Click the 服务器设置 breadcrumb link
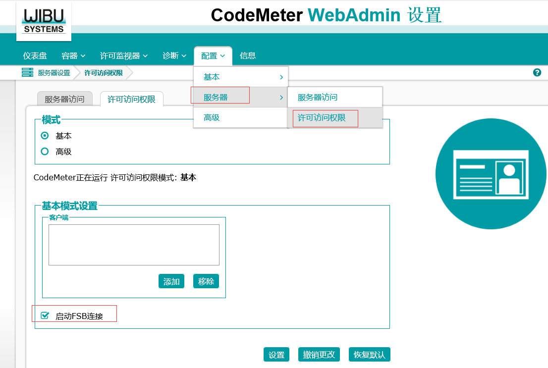Screen dimensions: 548x368 tap(54, 73)
